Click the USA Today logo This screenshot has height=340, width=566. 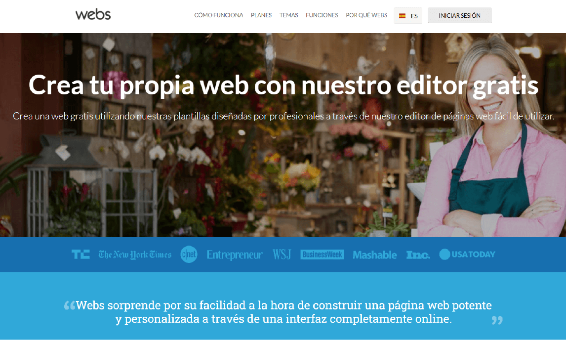click(x=467, y=255)
